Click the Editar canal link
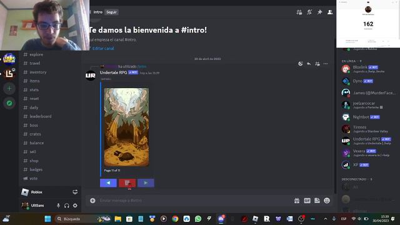The height and width of the screenshot is (225, 400). (x=103, y=48)
